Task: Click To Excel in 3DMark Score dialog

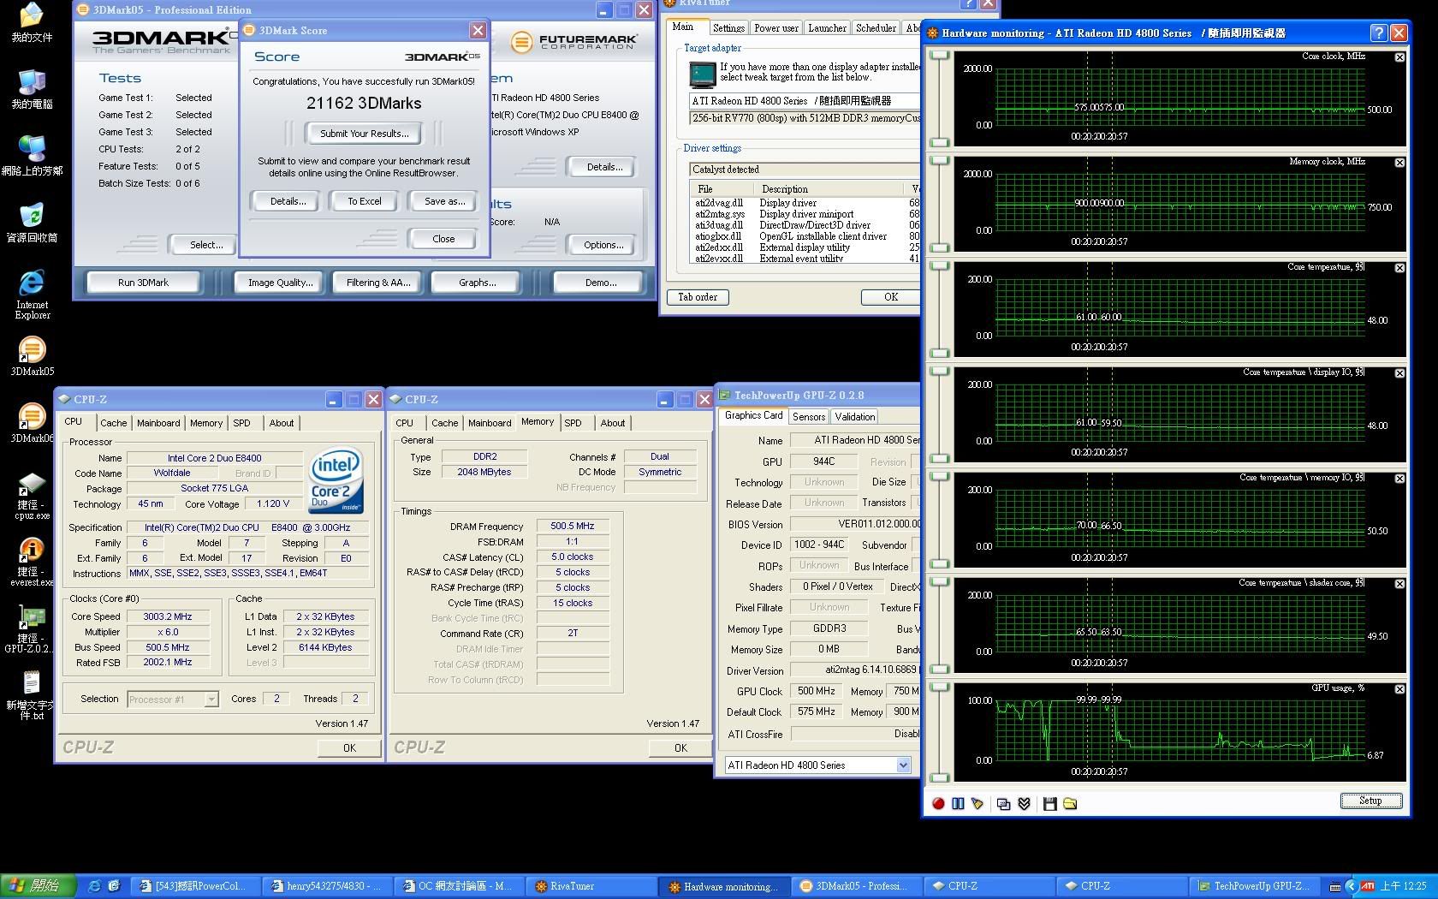Action: click(x=365, y=201)
